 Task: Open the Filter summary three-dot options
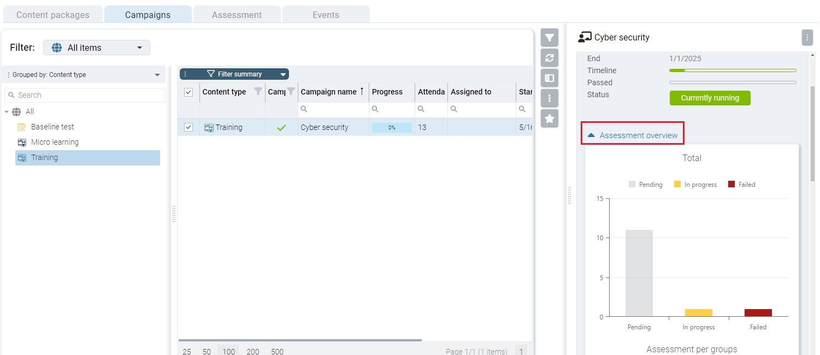(x=185, y=74)
